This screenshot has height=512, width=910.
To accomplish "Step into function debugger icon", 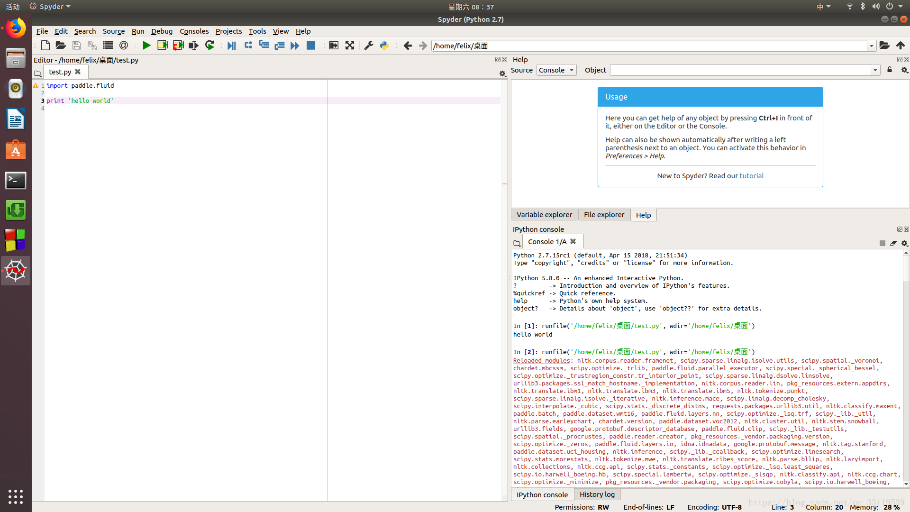I will [x=264, y=46].
